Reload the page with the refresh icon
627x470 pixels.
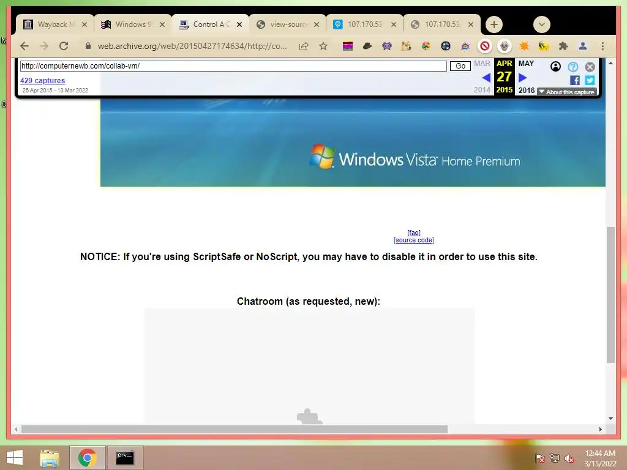64,46
